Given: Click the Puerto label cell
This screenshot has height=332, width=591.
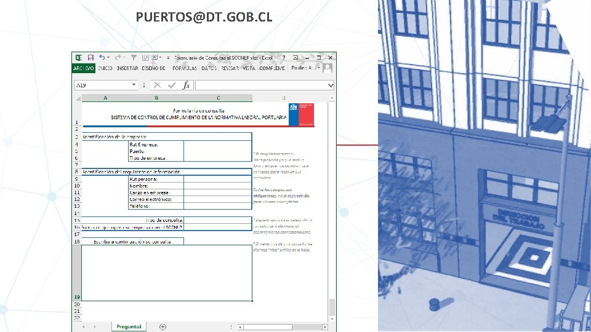Looking at the screenshot, I should coord(156,151).
